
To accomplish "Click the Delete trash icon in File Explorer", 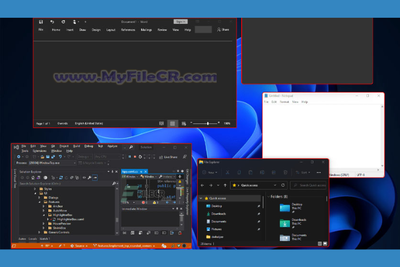I will 285,172.
